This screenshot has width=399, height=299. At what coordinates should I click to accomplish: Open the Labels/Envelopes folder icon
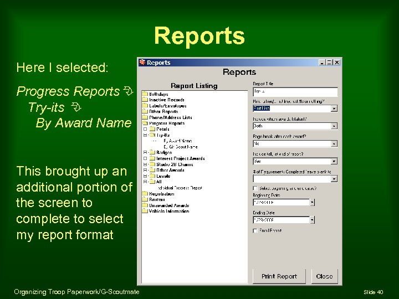point(145,106)
